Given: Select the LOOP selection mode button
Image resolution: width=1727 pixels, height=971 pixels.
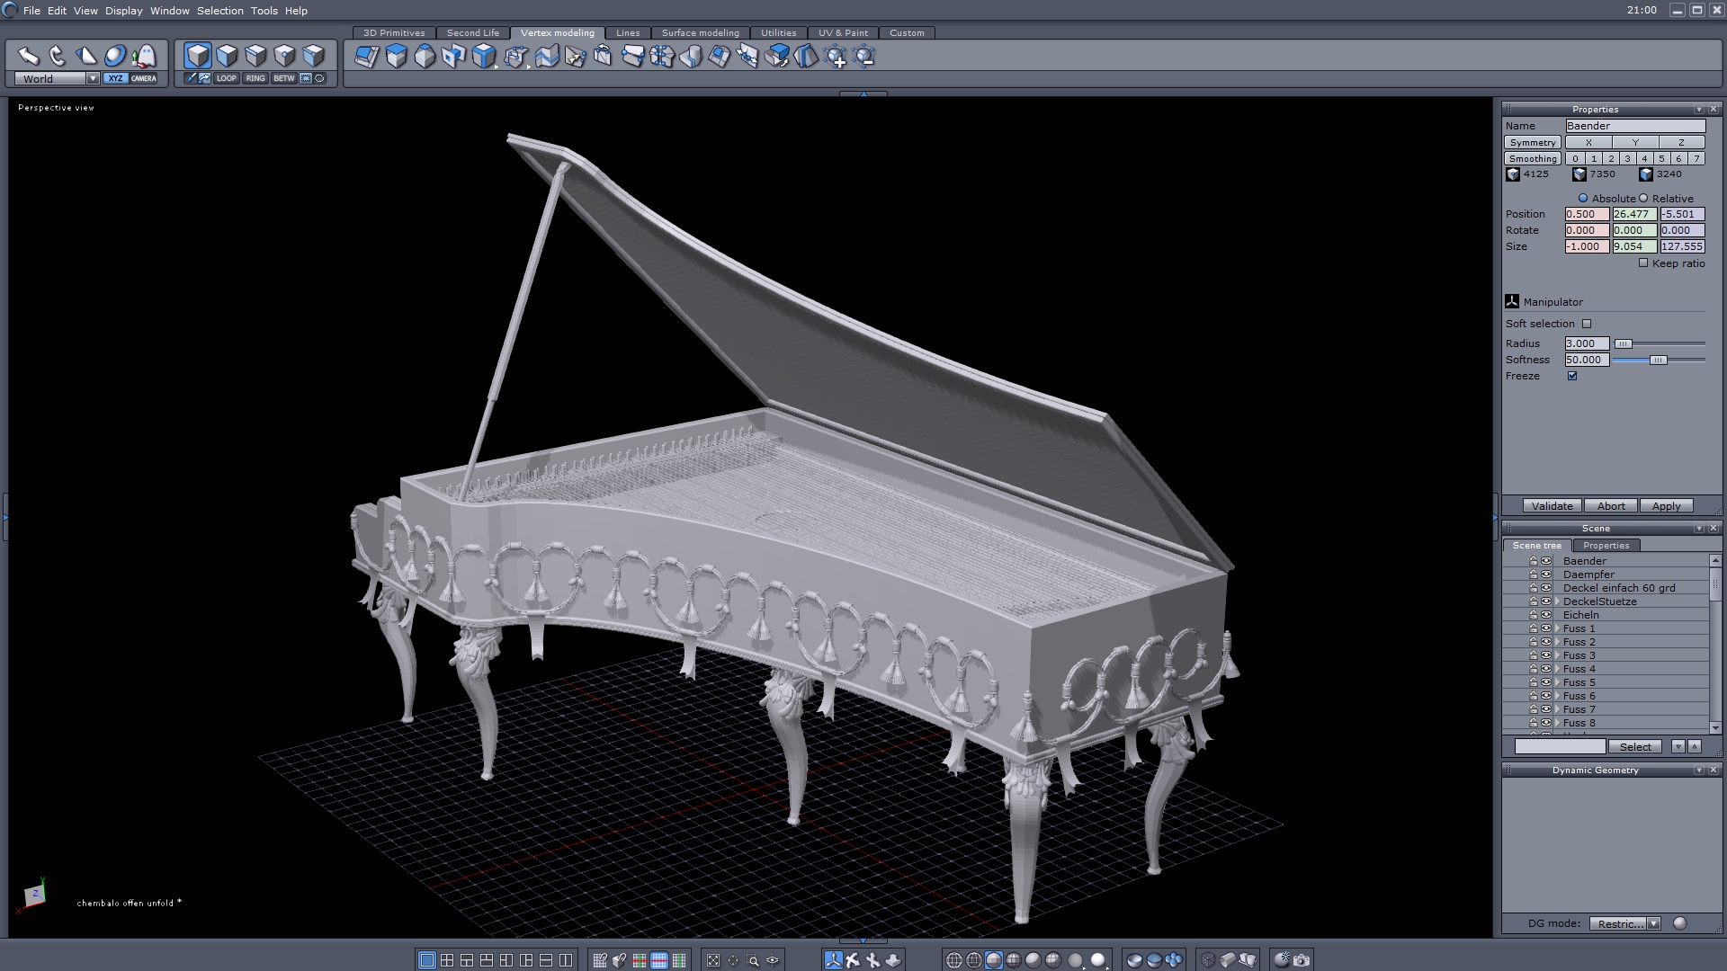Looking at the screenshot, I should coord(226,78).
